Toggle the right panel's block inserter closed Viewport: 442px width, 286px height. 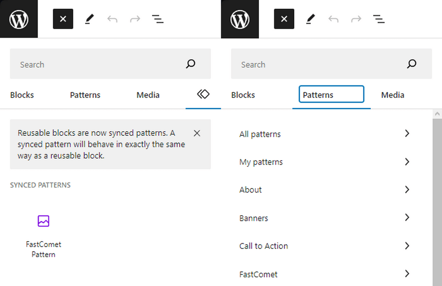284,19
